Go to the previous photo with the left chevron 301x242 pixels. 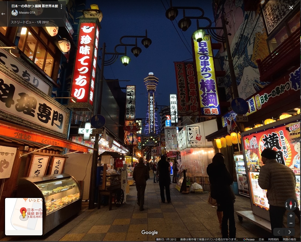click(279, 232)
